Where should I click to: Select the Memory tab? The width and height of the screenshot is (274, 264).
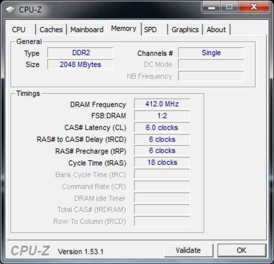point(124,29)
